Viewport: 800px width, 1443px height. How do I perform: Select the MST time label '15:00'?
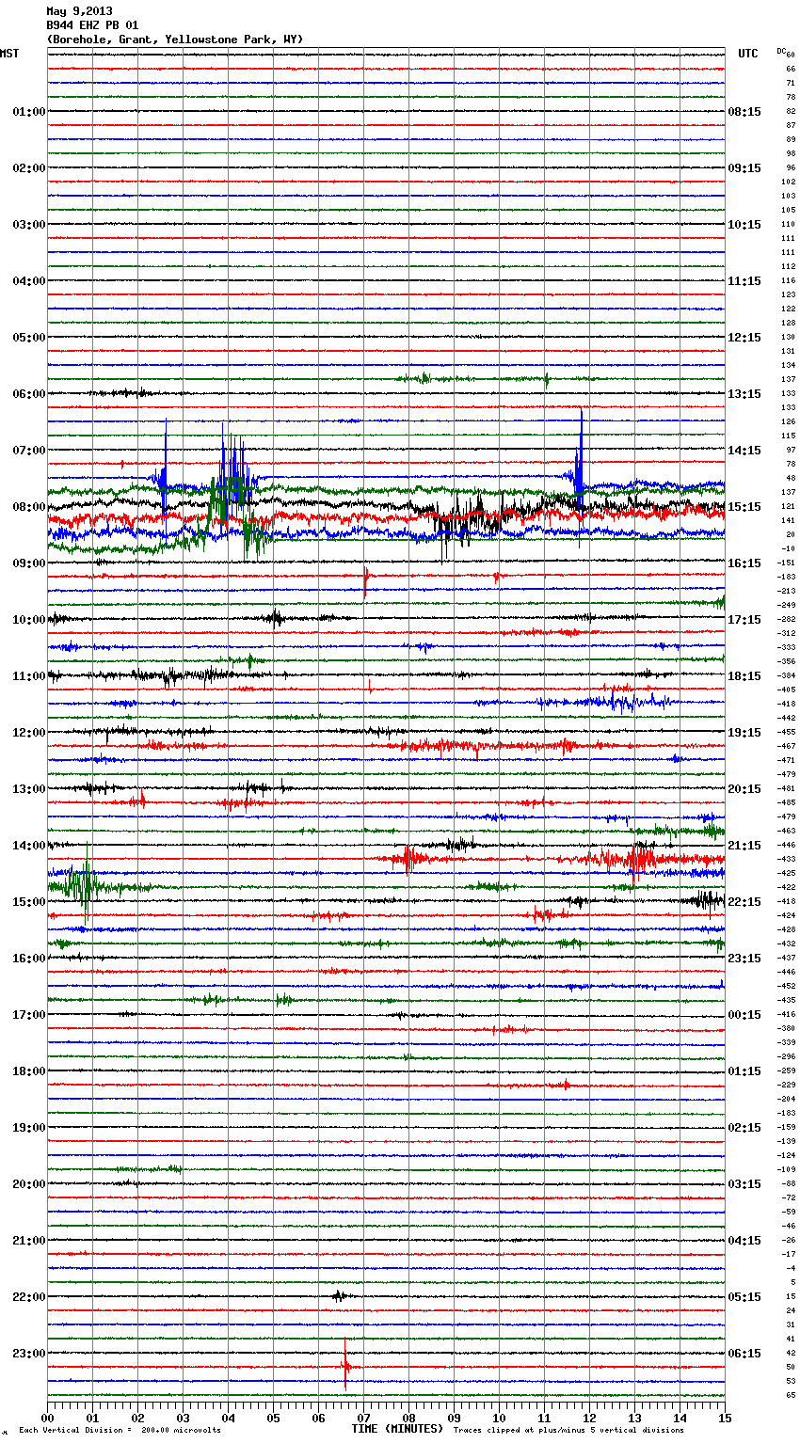pyautogui.click(x=29, y=902)
